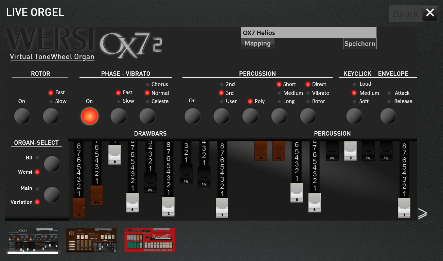443x261 pixels.
Task: Toggle the Rotor On button
Action: coord(22,117)
